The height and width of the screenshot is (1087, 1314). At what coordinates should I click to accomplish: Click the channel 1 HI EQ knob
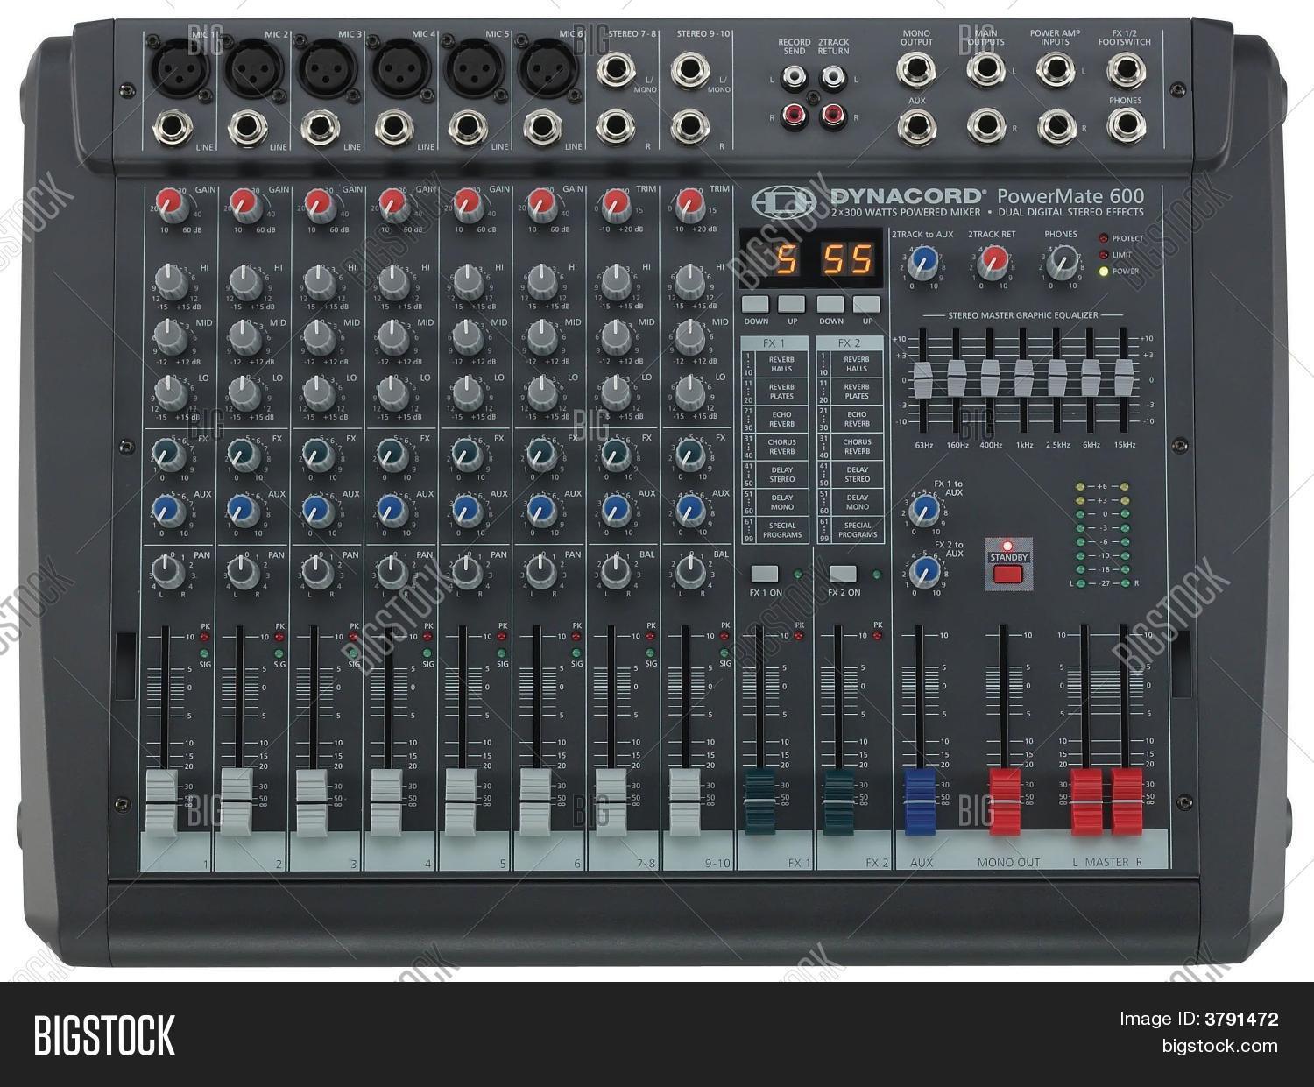pyautogui.click(x=172, y=280)
